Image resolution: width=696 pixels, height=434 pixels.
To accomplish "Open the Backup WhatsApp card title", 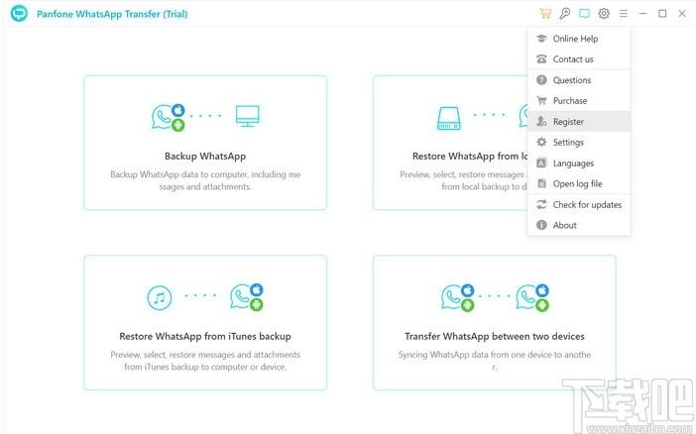I will pyautogui.click(x=205, y=157).
